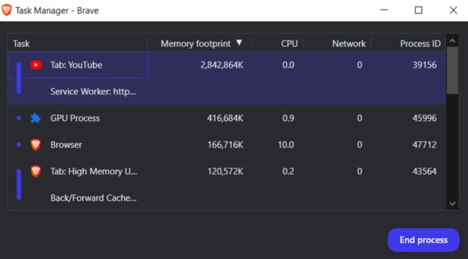This screenshot has height=259, width=468.
Task: Click process ID 43564
Action: pyautogui.click(x=424, y=172)
